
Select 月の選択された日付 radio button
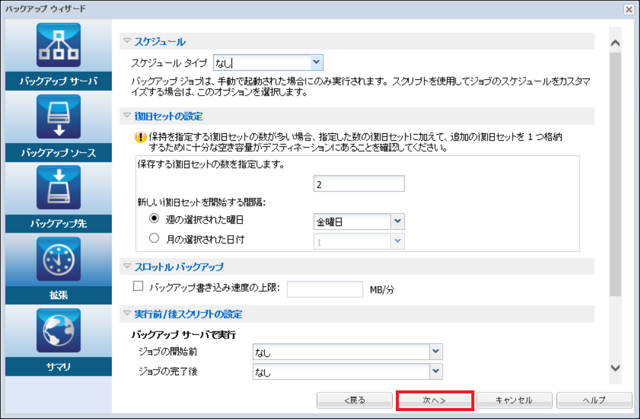(154, 238)
